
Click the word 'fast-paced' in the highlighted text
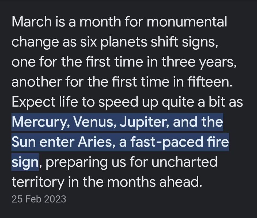167,142
